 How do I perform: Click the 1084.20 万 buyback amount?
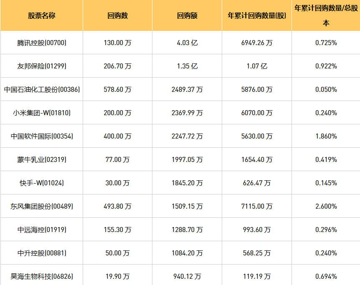[x=187, y=253]
